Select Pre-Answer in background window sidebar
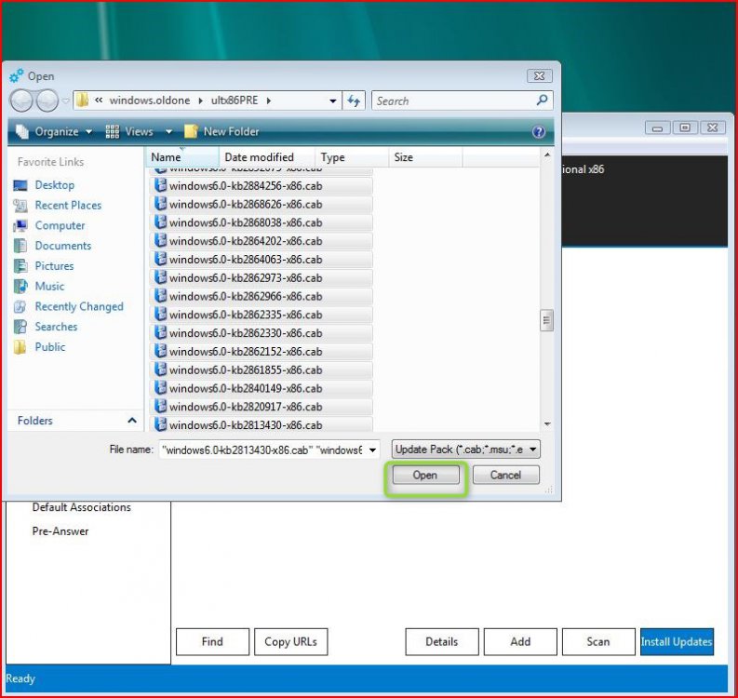Image resolution: width=738 pixels, height=698 pixels. tap(60, 531)
